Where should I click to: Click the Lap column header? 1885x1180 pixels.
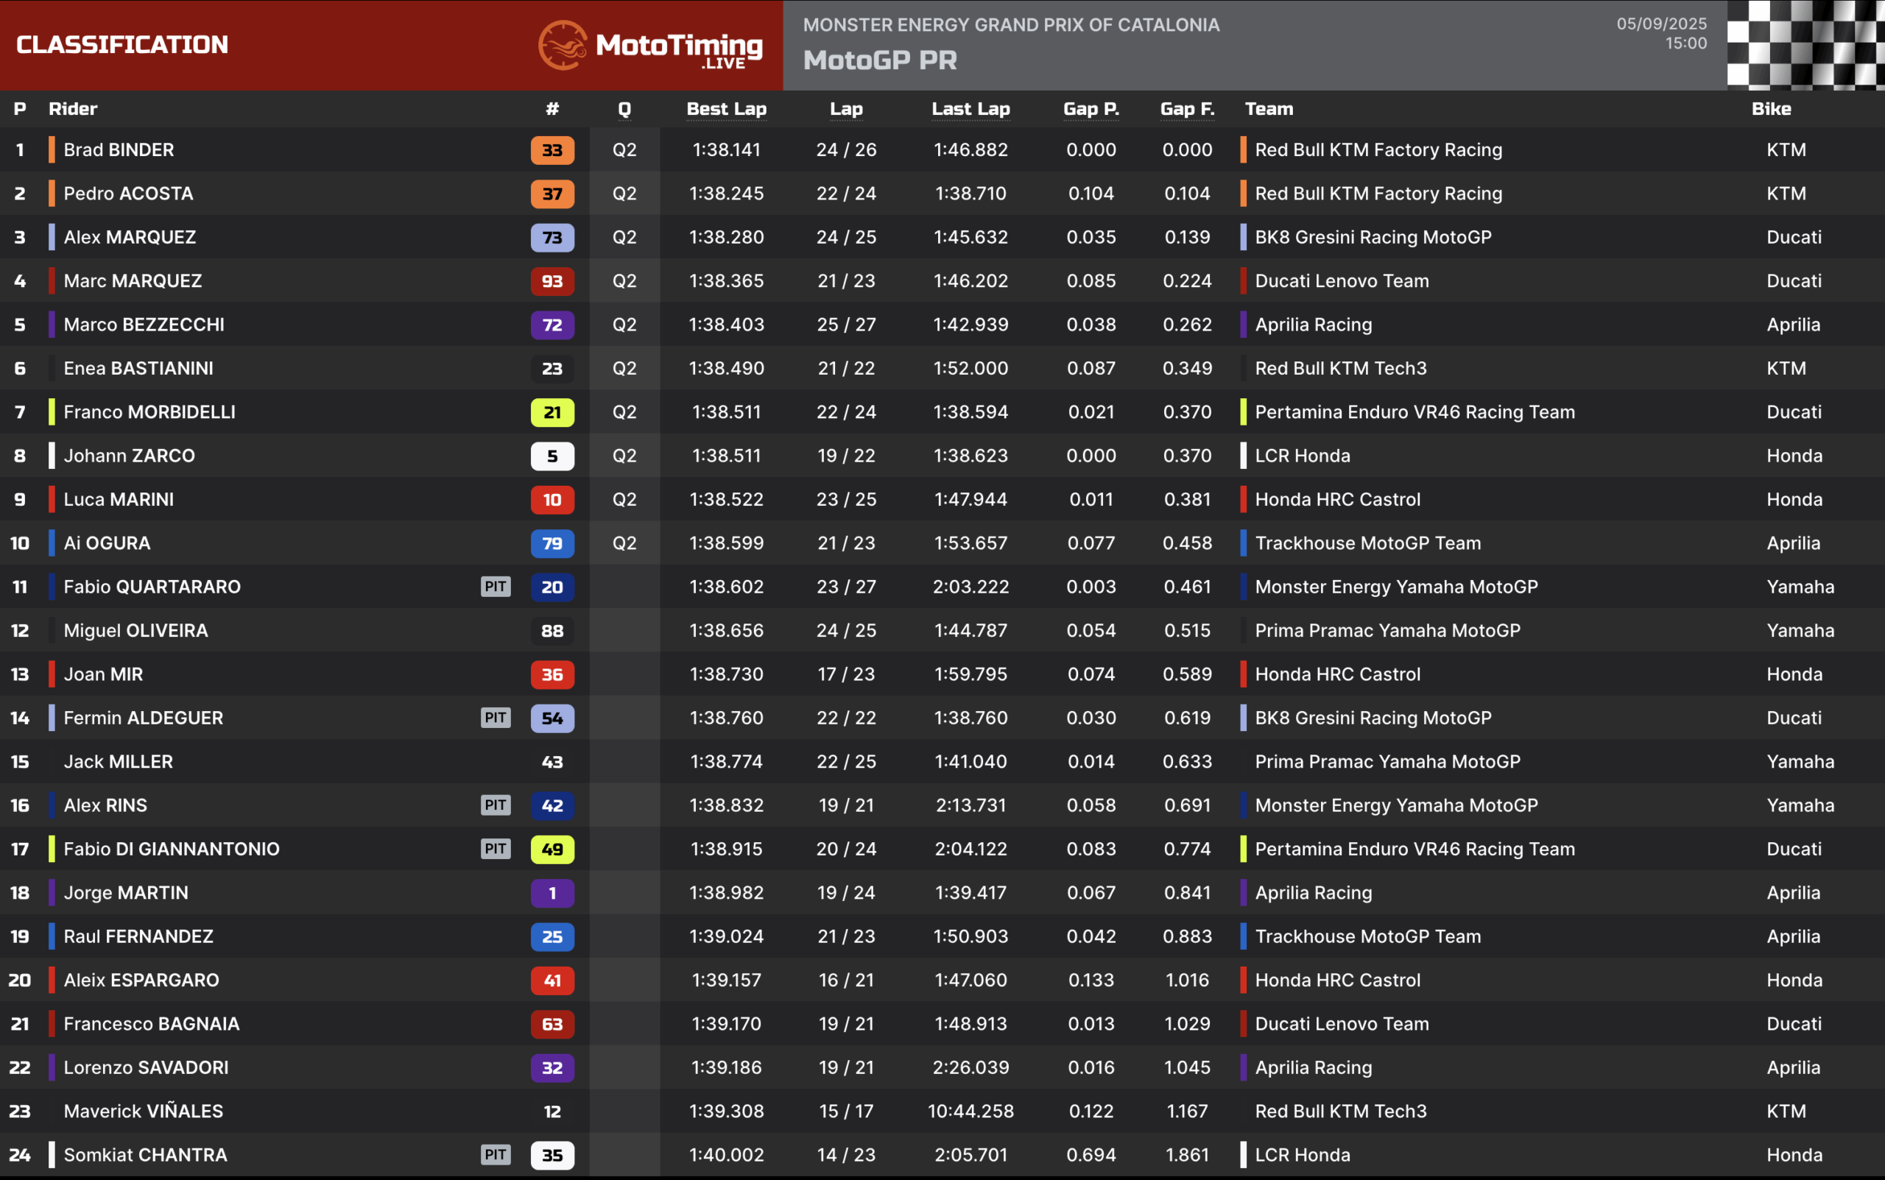[x=846, y=109]
